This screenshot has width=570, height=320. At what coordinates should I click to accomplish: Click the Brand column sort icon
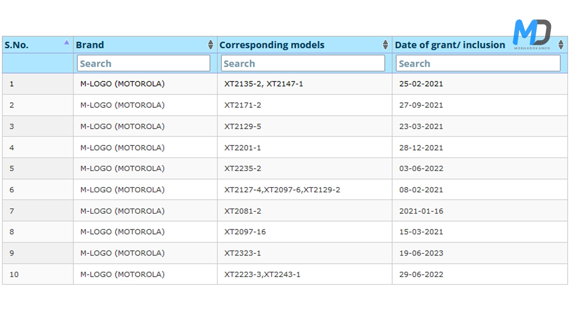click(x=211, y=45)
